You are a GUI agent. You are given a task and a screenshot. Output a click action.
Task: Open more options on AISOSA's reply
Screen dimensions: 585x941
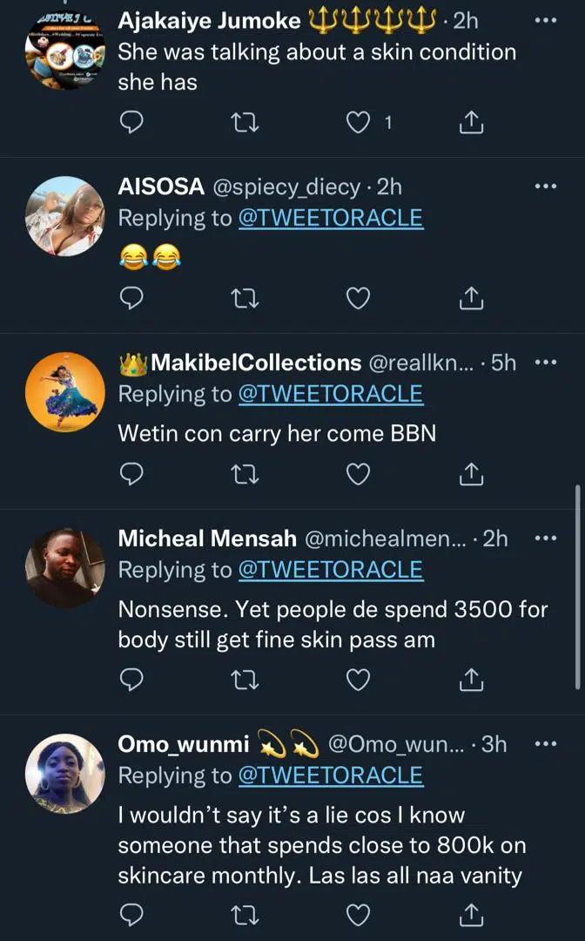click(545, 186)
